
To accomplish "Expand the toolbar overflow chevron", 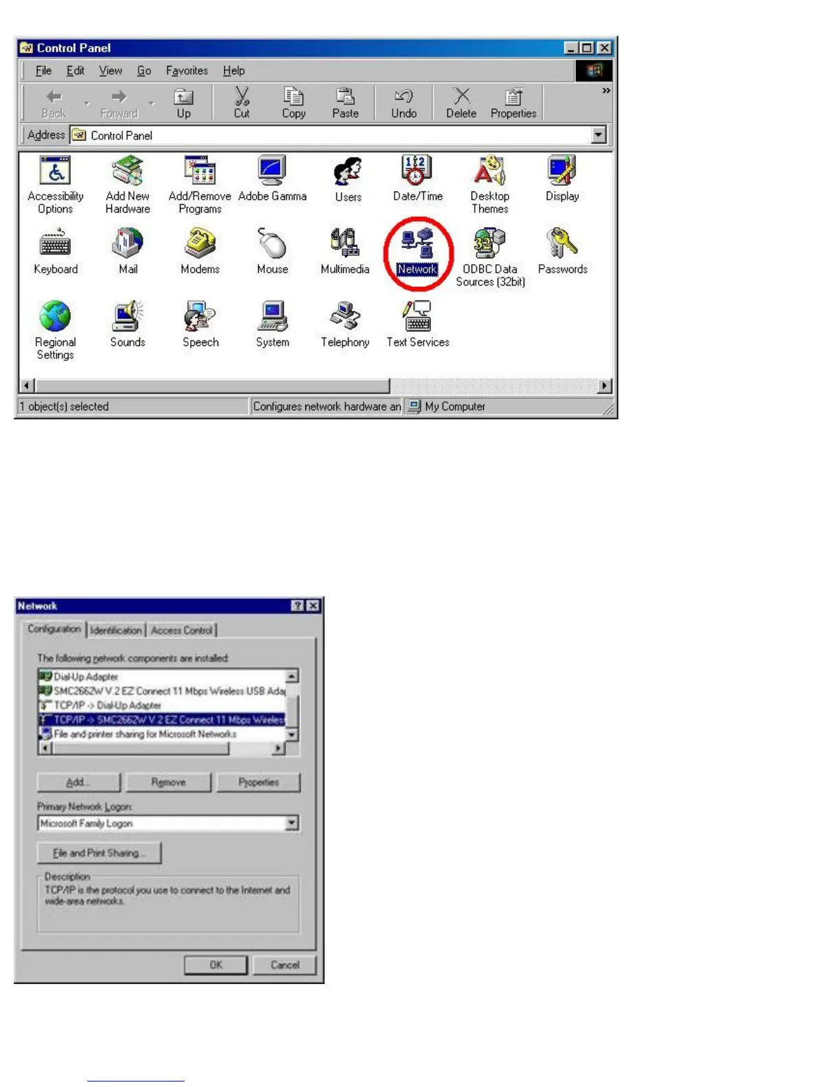I will 606,91.
